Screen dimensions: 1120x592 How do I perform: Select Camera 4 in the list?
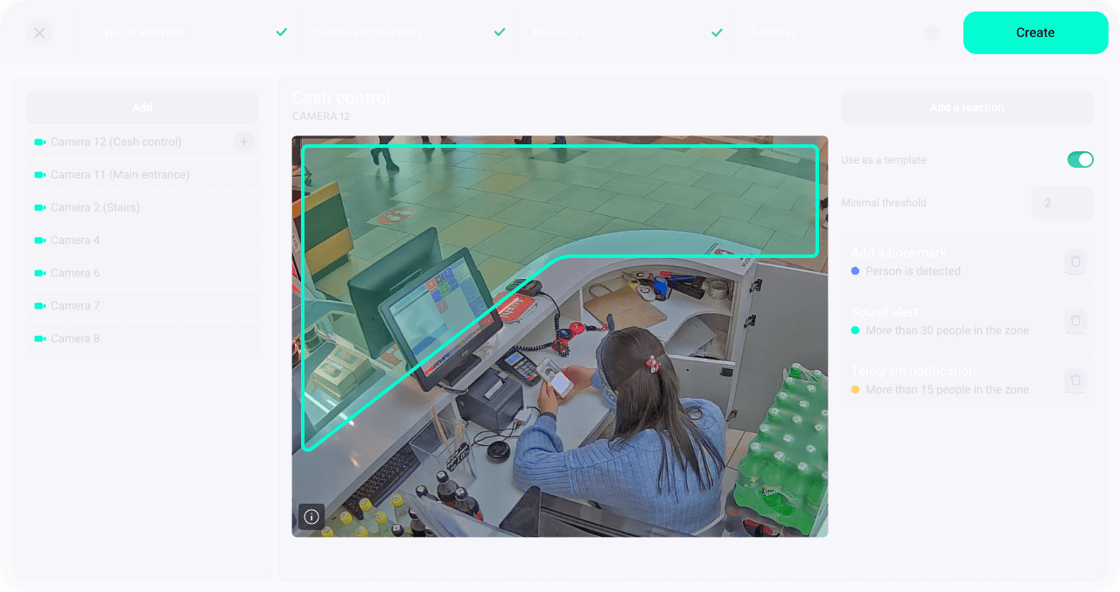(x=143, y=240)
